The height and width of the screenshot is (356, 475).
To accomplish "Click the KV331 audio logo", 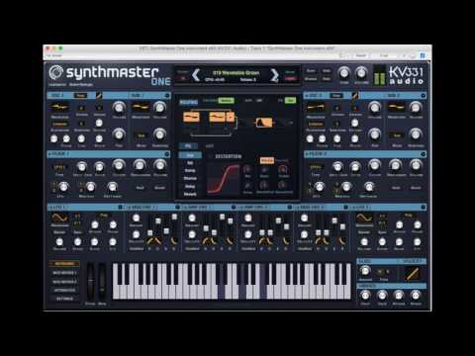I will pos(406,75).
